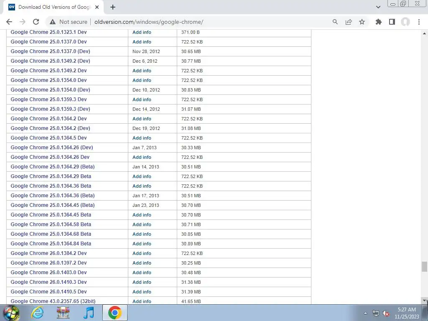
Task: Click Add info for Chrome 26.0.1403.0 Dev
Action: (x=142, y=273)
